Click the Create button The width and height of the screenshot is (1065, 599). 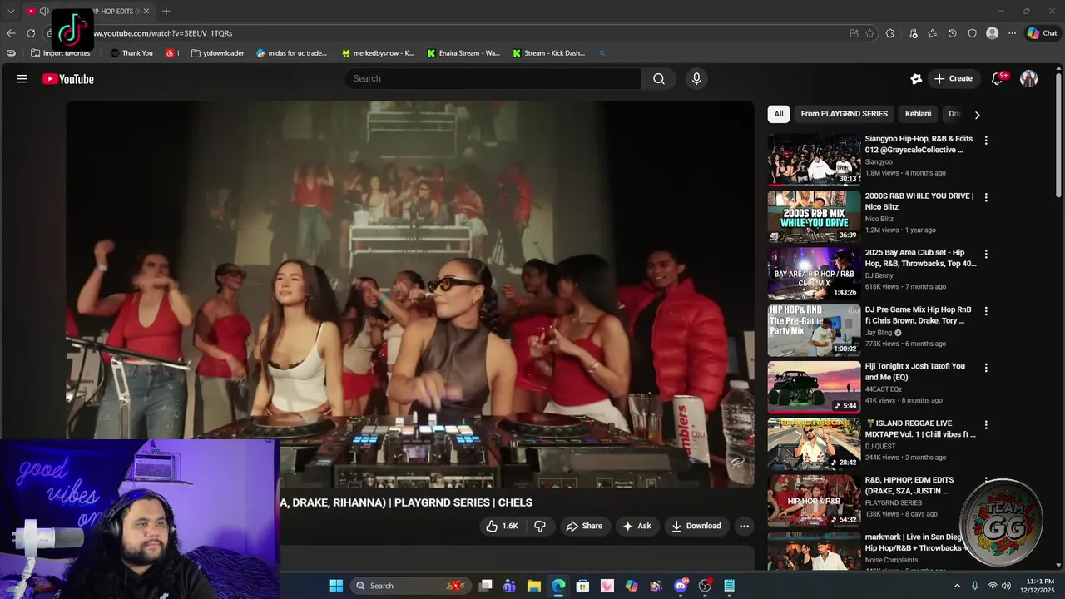click(953, 78)
